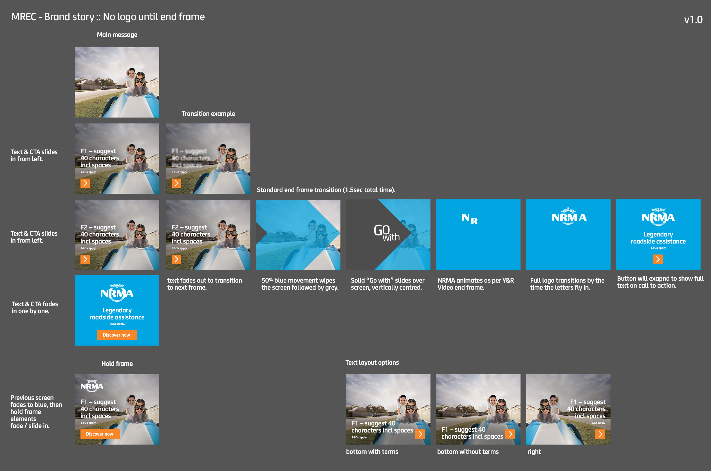Screen dimensions: 711x471
Task: Click caption 'NRMA animates as per Y&R Video end frame.'
Action: 476,284
